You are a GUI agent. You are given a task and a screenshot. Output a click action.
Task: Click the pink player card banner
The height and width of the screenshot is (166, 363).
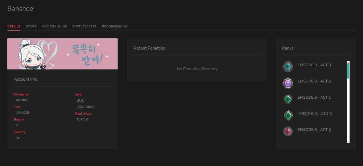click(62, 54)
